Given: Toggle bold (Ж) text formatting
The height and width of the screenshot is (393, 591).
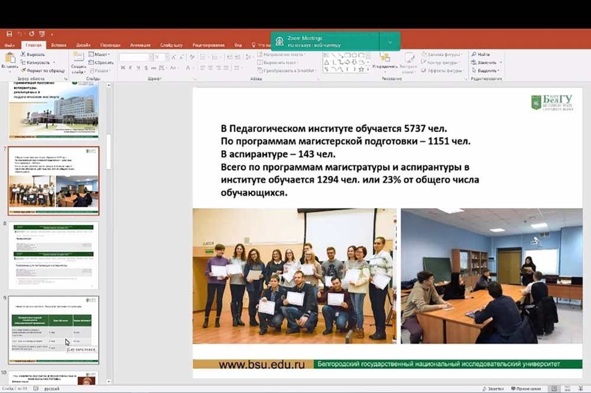Looking at the screenshot, I should (x=123, y=68).
